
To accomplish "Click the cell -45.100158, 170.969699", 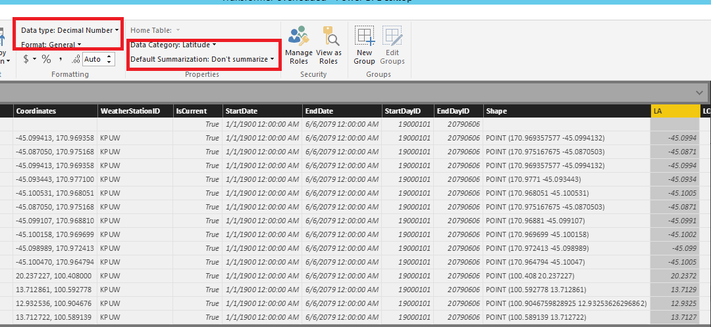I will [x=55, y=234].
